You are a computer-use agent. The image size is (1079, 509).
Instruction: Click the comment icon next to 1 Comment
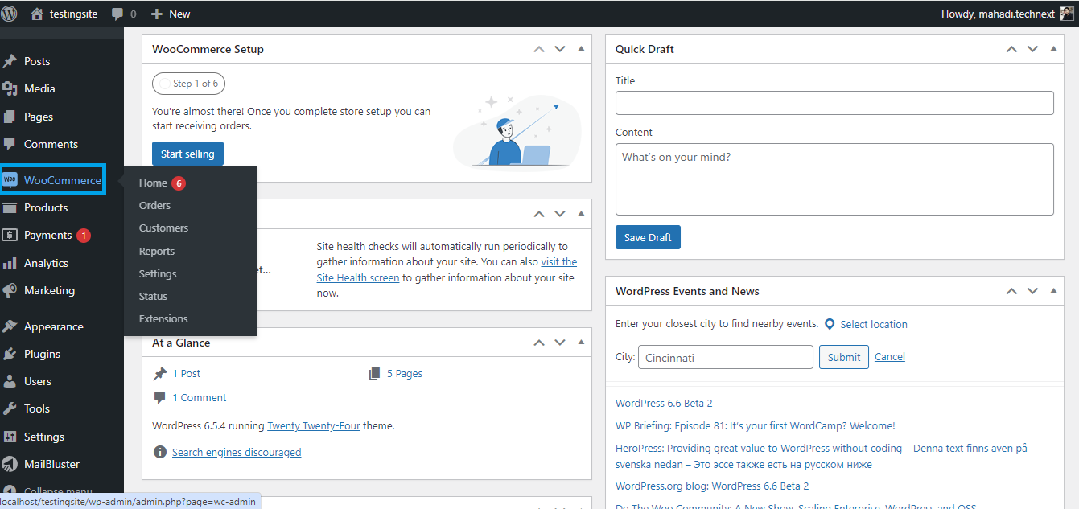pyautogui.click(x=160, y=397)
